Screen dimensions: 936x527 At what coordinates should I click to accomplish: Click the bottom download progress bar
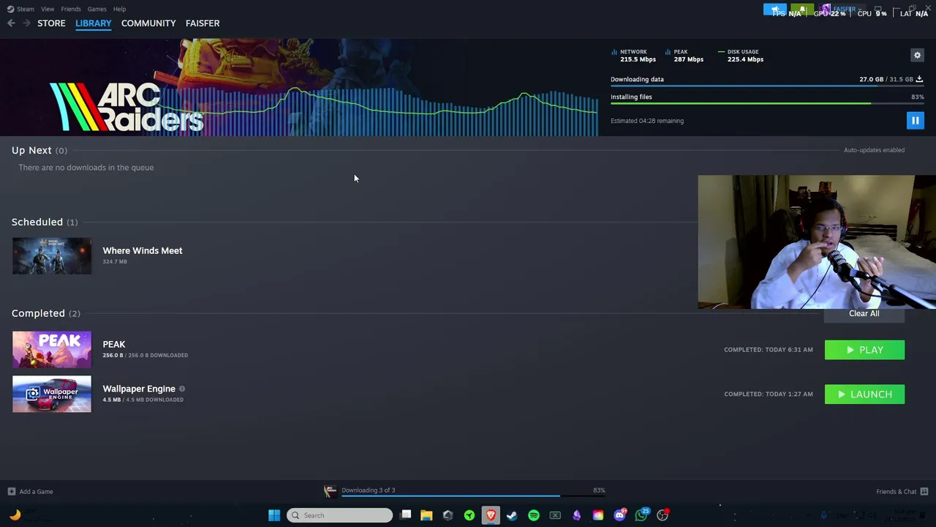click(472, 496)
